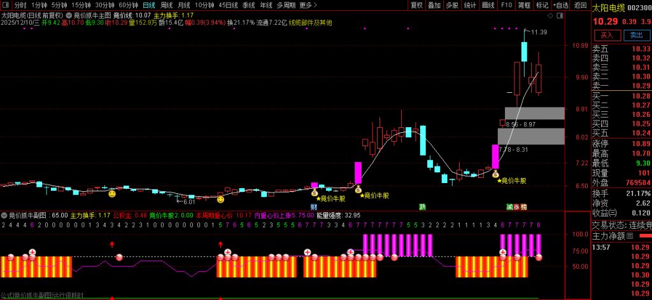The height and width of the screenshot is (300, 652).
Task: Toggle the left sidebar panel icon
Action: (6, 5)
